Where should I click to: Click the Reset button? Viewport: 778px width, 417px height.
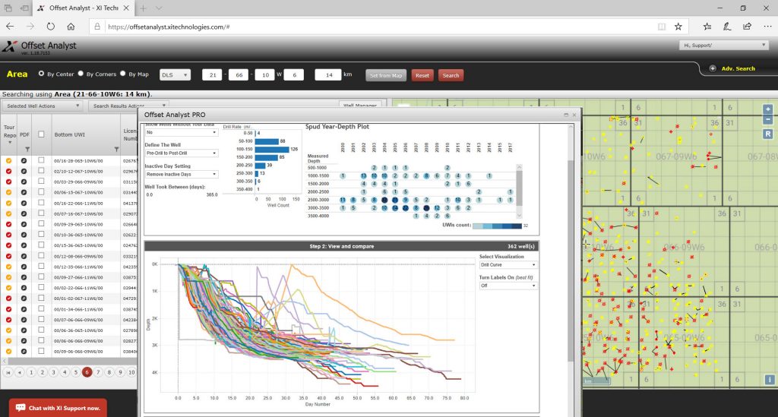pyautogui.click(x=422, y=75)
